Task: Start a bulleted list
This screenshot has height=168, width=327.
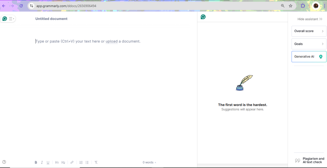Action: (x=87, y=163)
